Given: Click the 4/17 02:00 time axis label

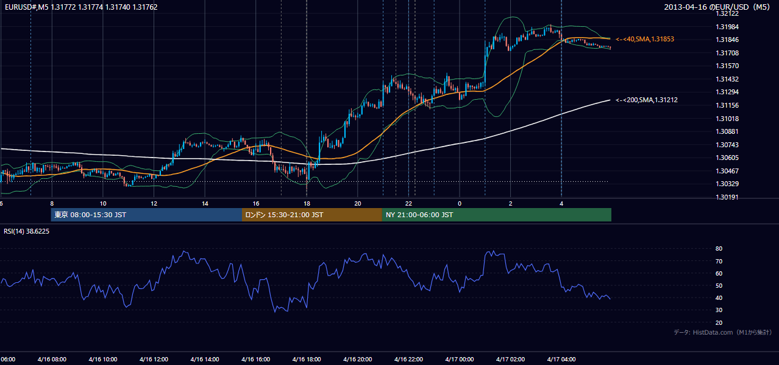Looking at the screenshot, I should point(511,360).
